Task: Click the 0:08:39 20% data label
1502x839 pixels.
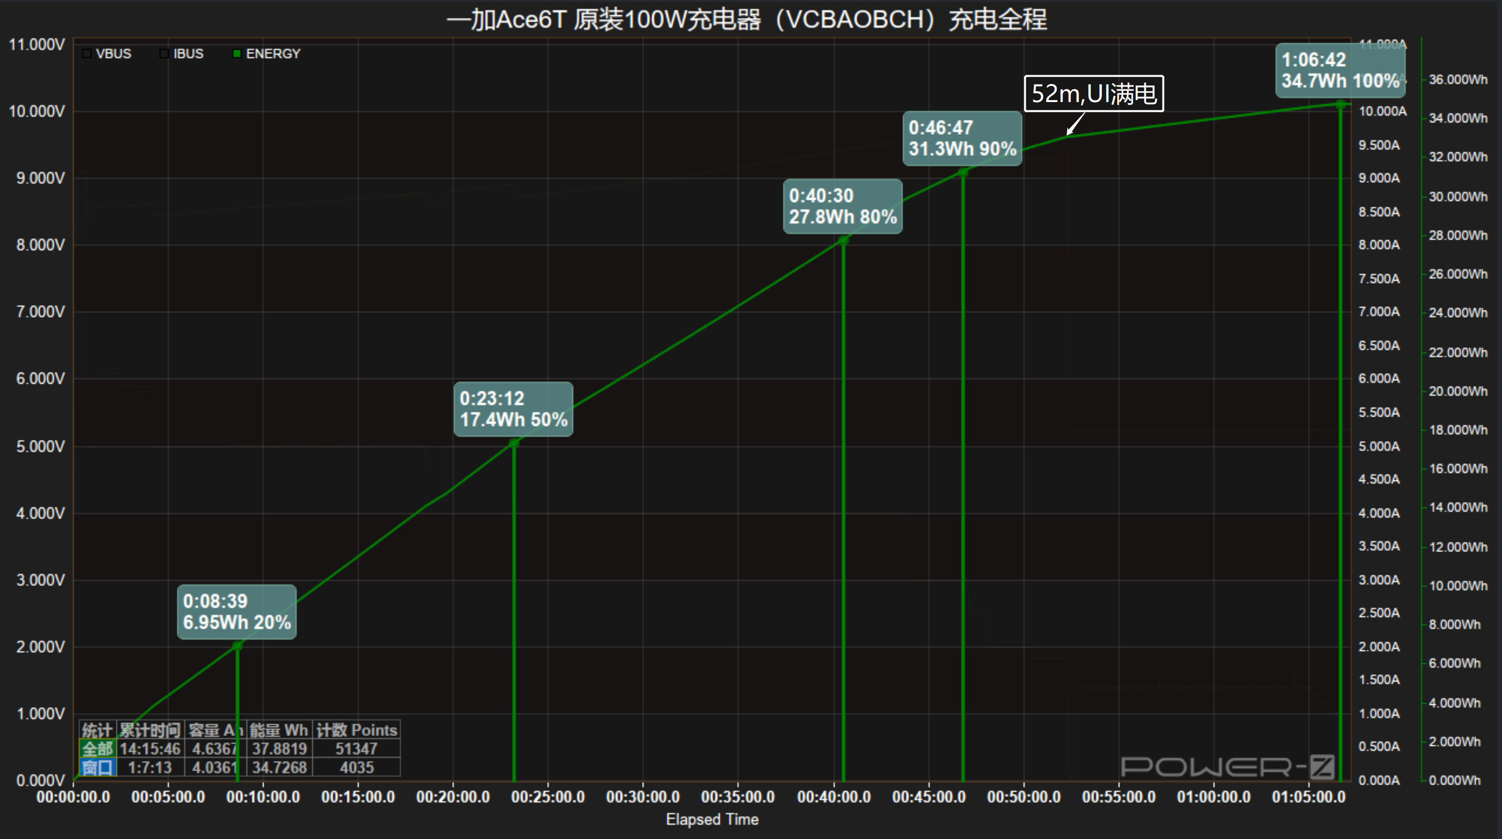Action: pos(237,611)
